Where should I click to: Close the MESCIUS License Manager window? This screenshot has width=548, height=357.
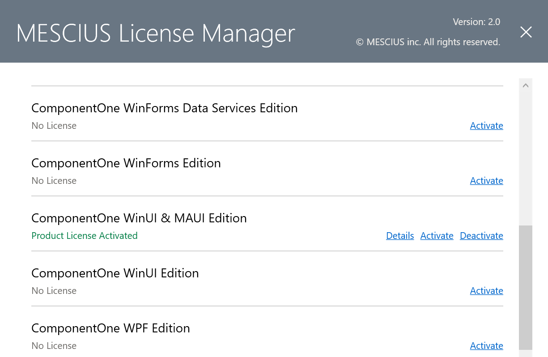(x=526, y=32)
